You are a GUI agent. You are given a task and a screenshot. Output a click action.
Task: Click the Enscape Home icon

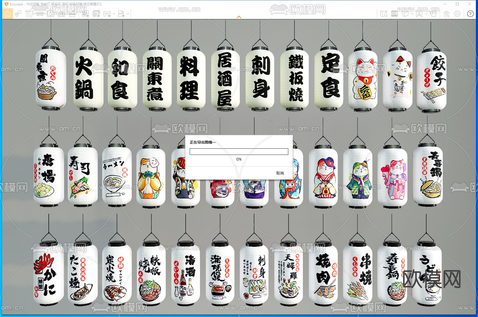[8, 13]
